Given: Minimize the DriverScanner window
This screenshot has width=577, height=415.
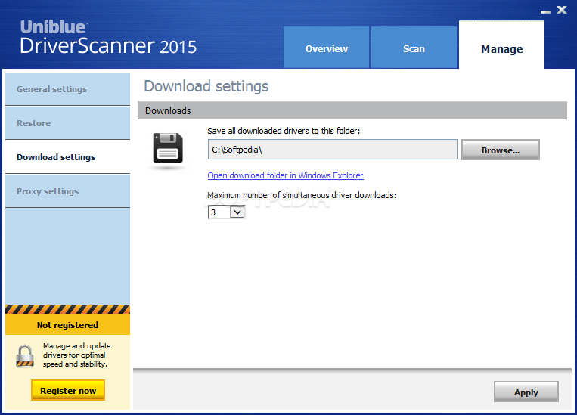Looking at the screenshot, I should tap(545, 11).
